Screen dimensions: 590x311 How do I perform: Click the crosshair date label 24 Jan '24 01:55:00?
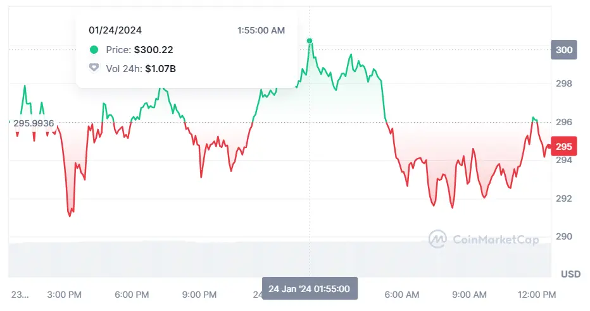[310, 288]
